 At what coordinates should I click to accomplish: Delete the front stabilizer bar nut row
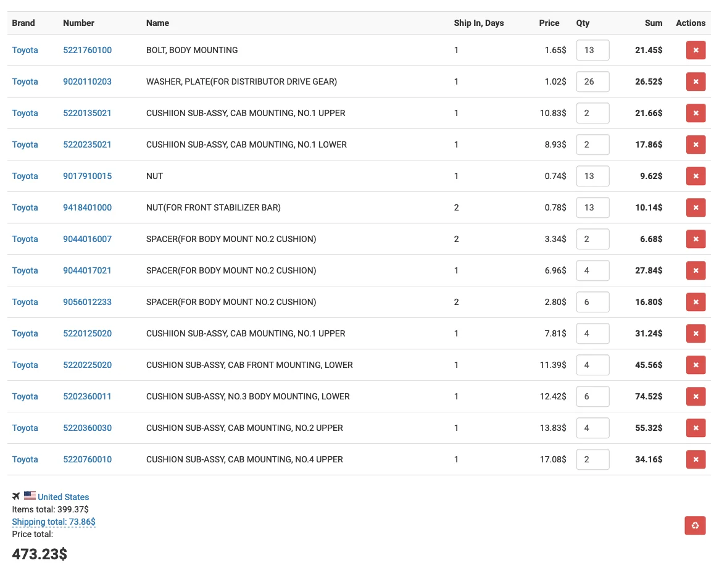pyautogui.click(x=696, y=207)
